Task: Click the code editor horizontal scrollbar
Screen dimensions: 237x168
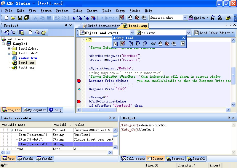Action: (154, 110)
